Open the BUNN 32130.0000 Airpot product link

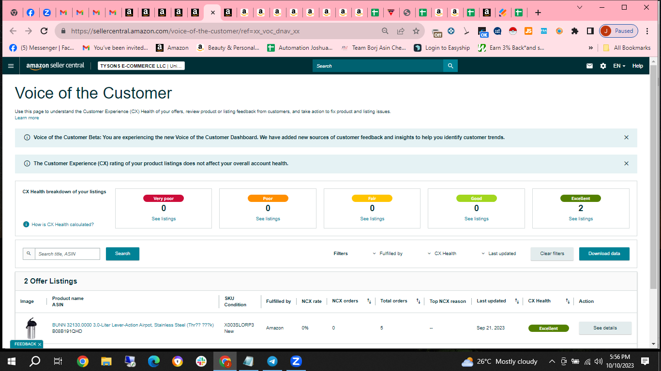tap(133, 325)
